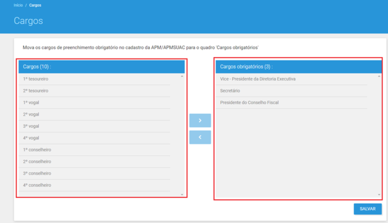The height and width of the screenshot is (223, 388).
Task: Click scroll-down arrow of Cargos obrigatórios list
Action: pos(379,194)
